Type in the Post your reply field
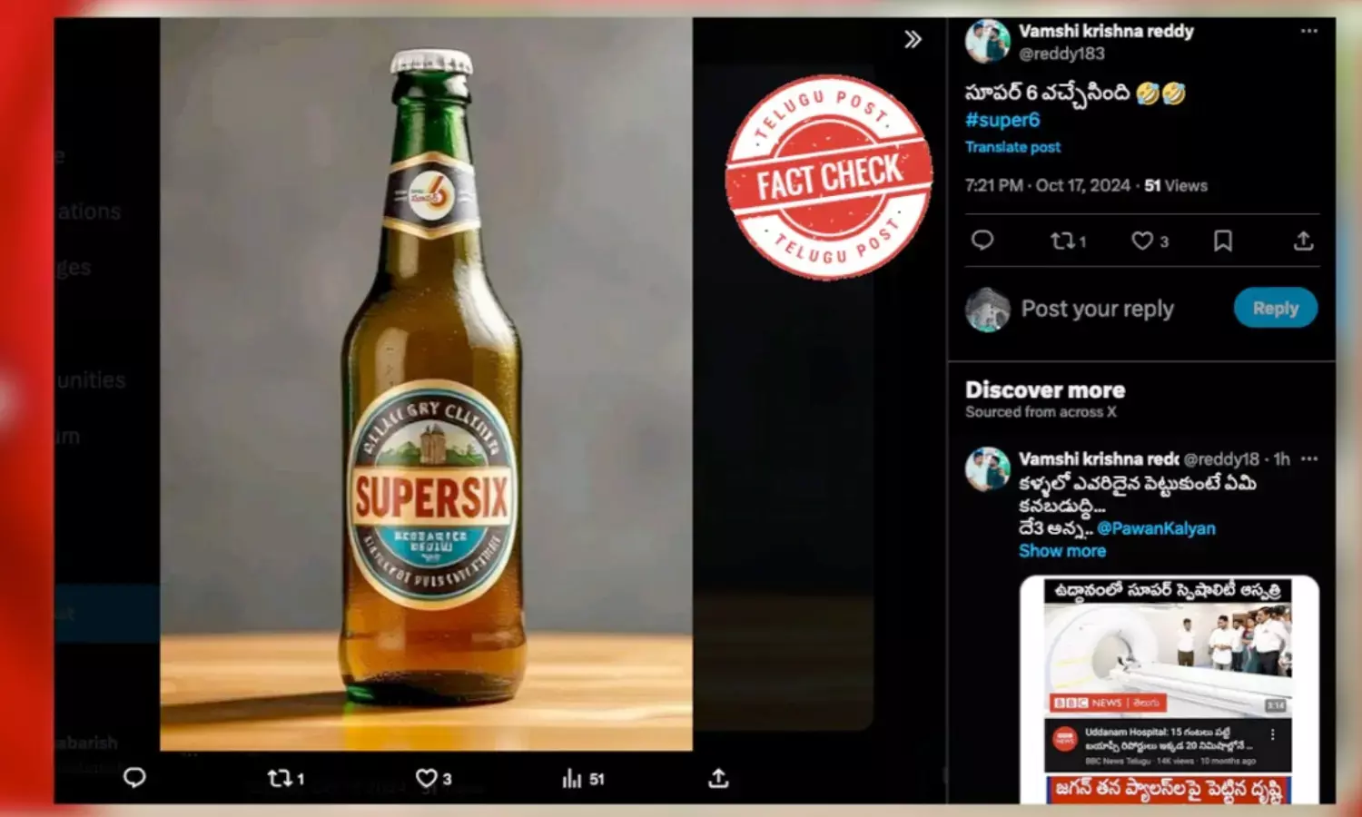This screenshot has width=1362, height=817. [x=1097, y=309]
